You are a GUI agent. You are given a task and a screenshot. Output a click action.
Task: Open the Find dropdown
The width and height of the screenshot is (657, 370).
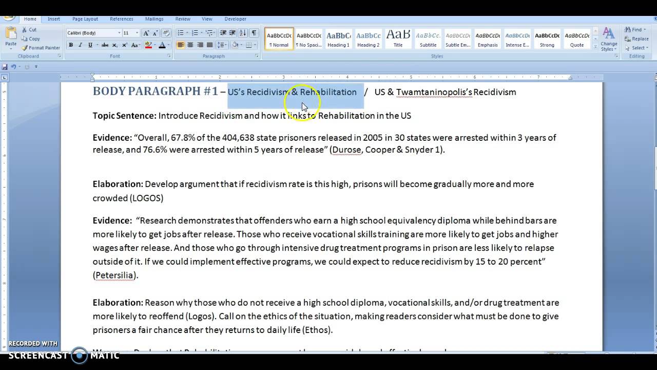coord(645,30)
